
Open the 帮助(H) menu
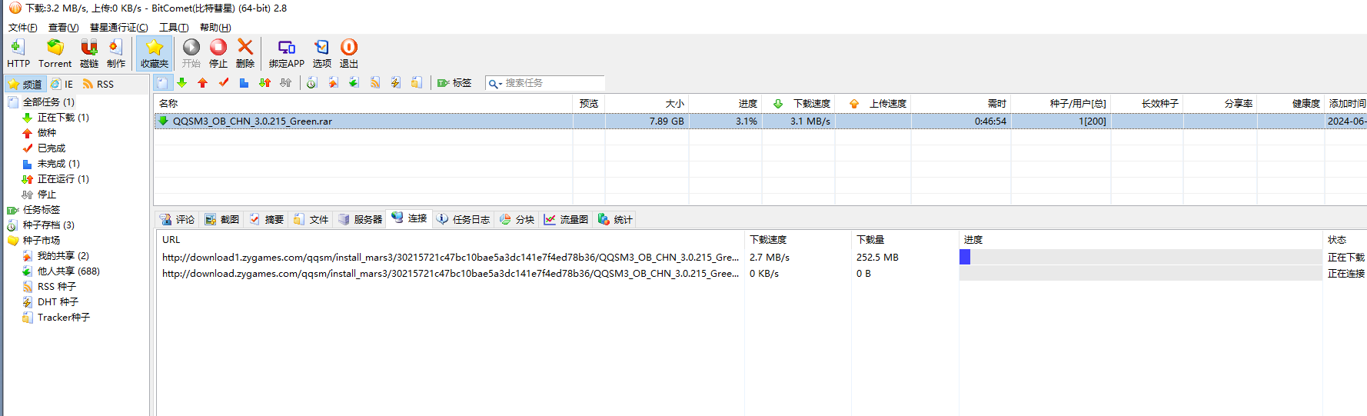point(215,28)
